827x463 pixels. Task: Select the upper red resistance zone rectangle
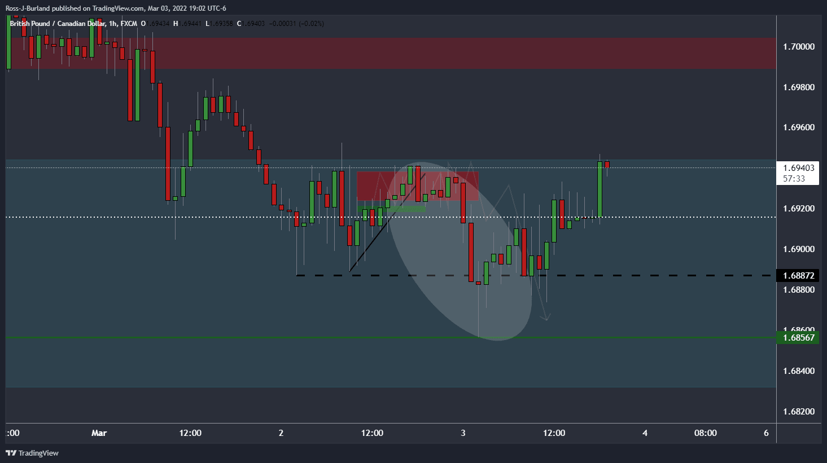(x=391, y=54)
